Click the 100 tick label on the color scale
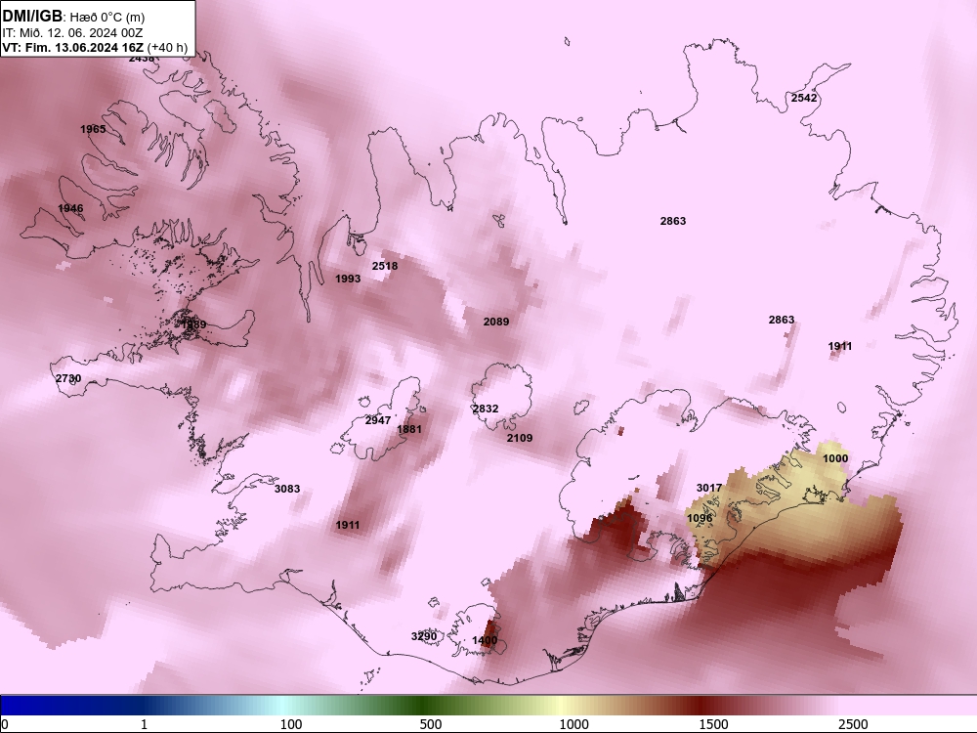Screen dimensions: 977x733 click(x=291, y=724)
